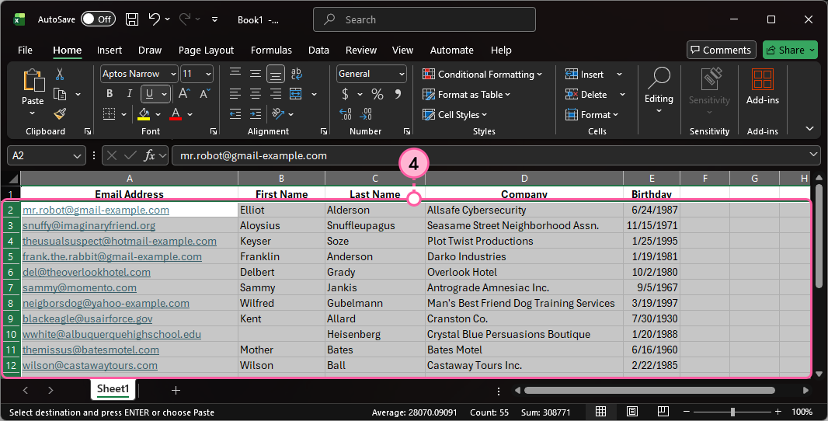Image resolution: width=828 pixels, height=421 pixels.
Task: Click the Borders icon
Action: [x=110, y=114]
